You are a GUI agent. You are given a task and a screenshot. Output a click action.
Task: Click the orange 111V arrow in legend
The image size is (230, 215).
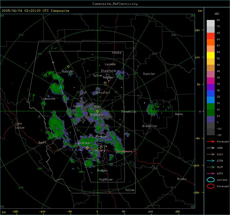tap(211, 154)
